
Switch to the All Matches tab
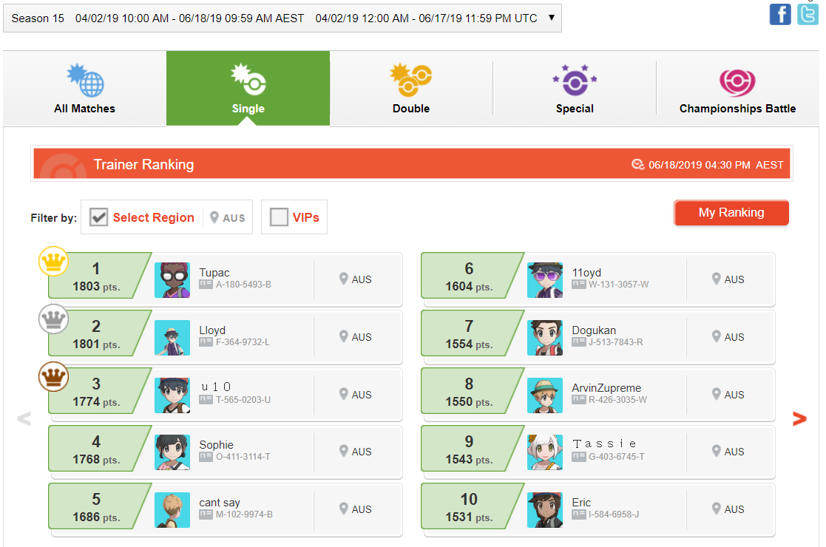point(84,89)
